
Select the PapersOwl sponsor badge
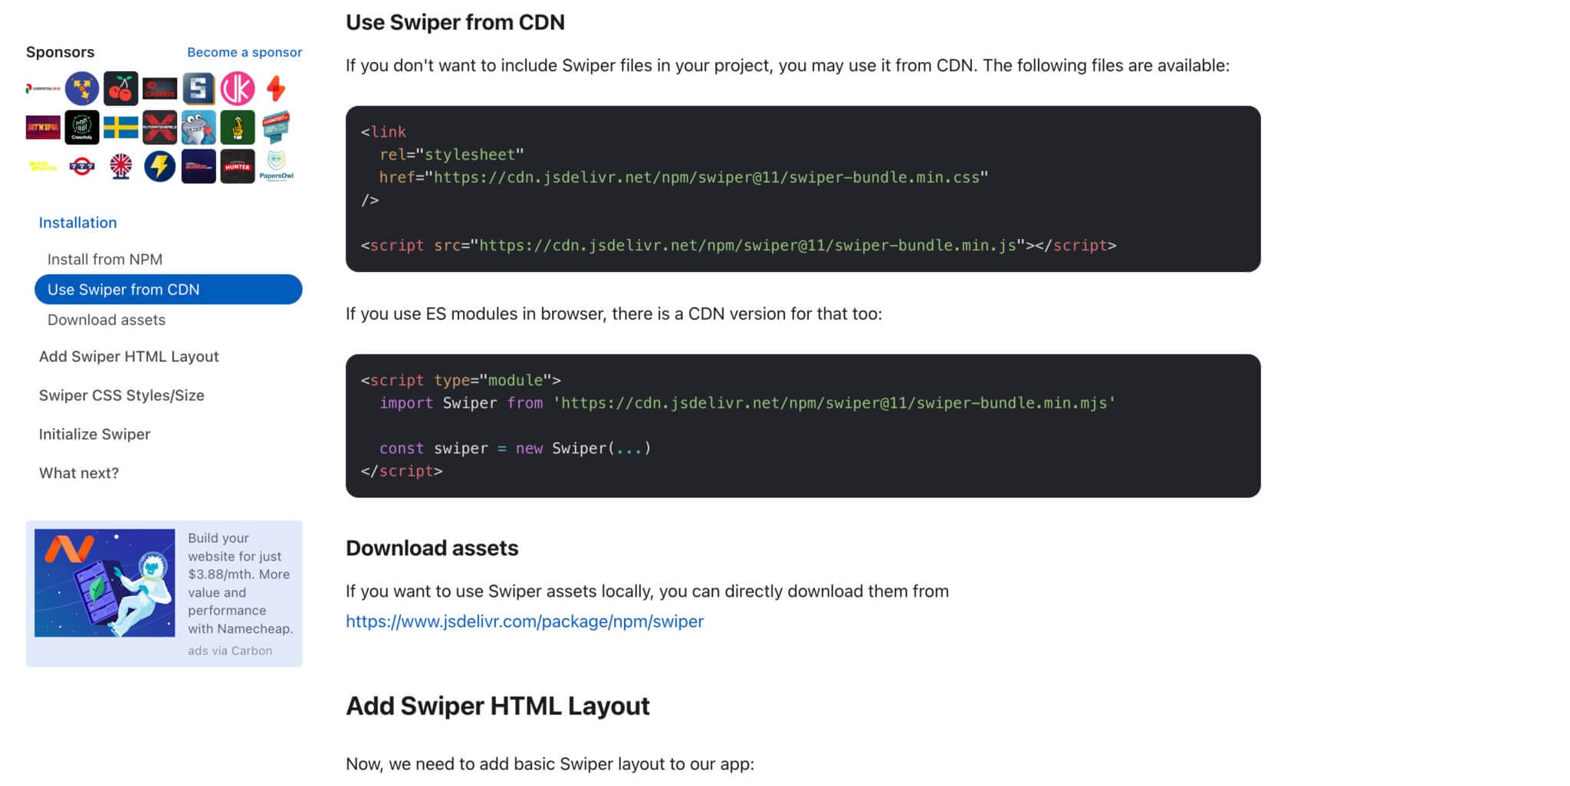point(277,167)
